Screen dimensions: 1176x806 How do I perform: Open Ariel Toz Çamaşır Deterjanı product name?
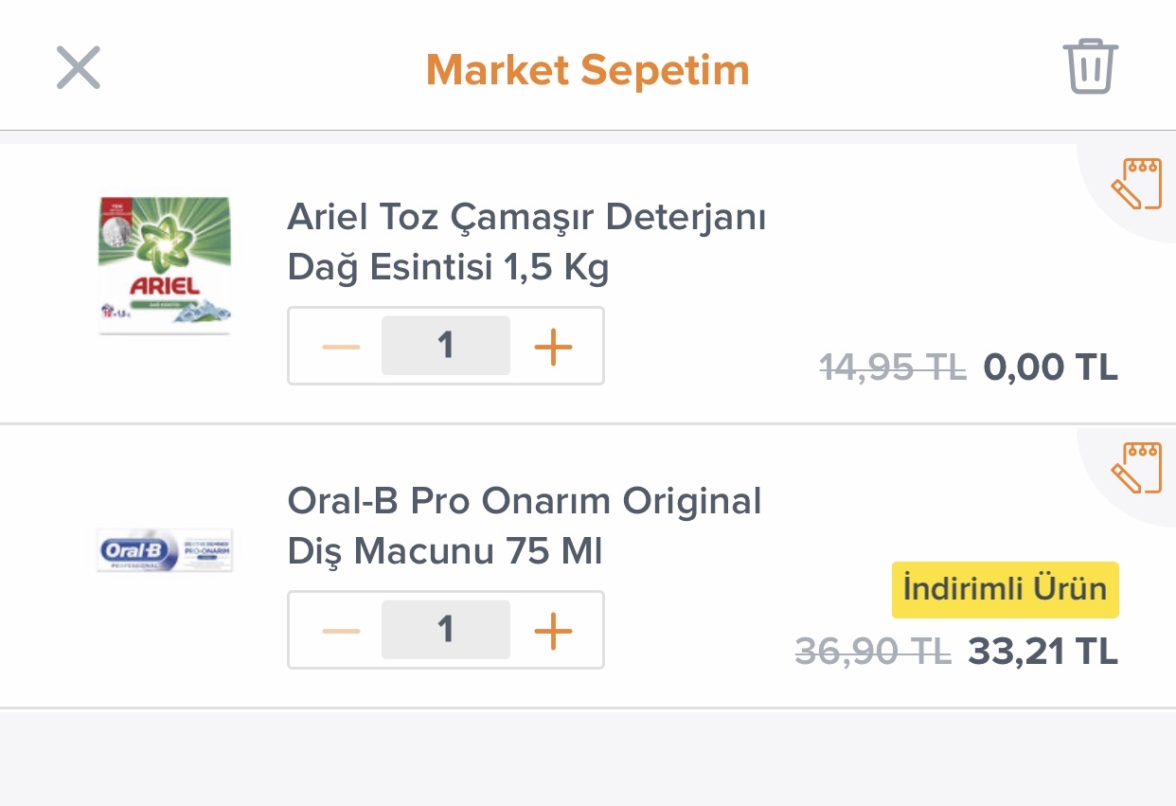click(526, 243)
